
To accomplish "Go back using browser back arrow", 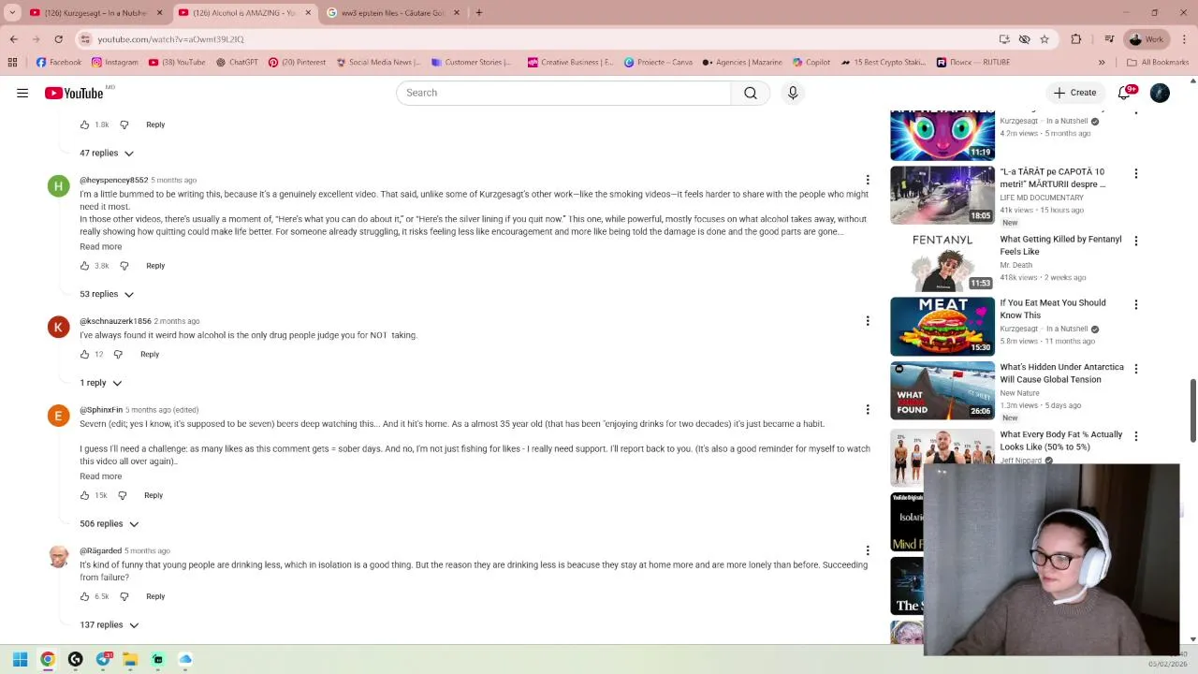I will tap(13, 39).
